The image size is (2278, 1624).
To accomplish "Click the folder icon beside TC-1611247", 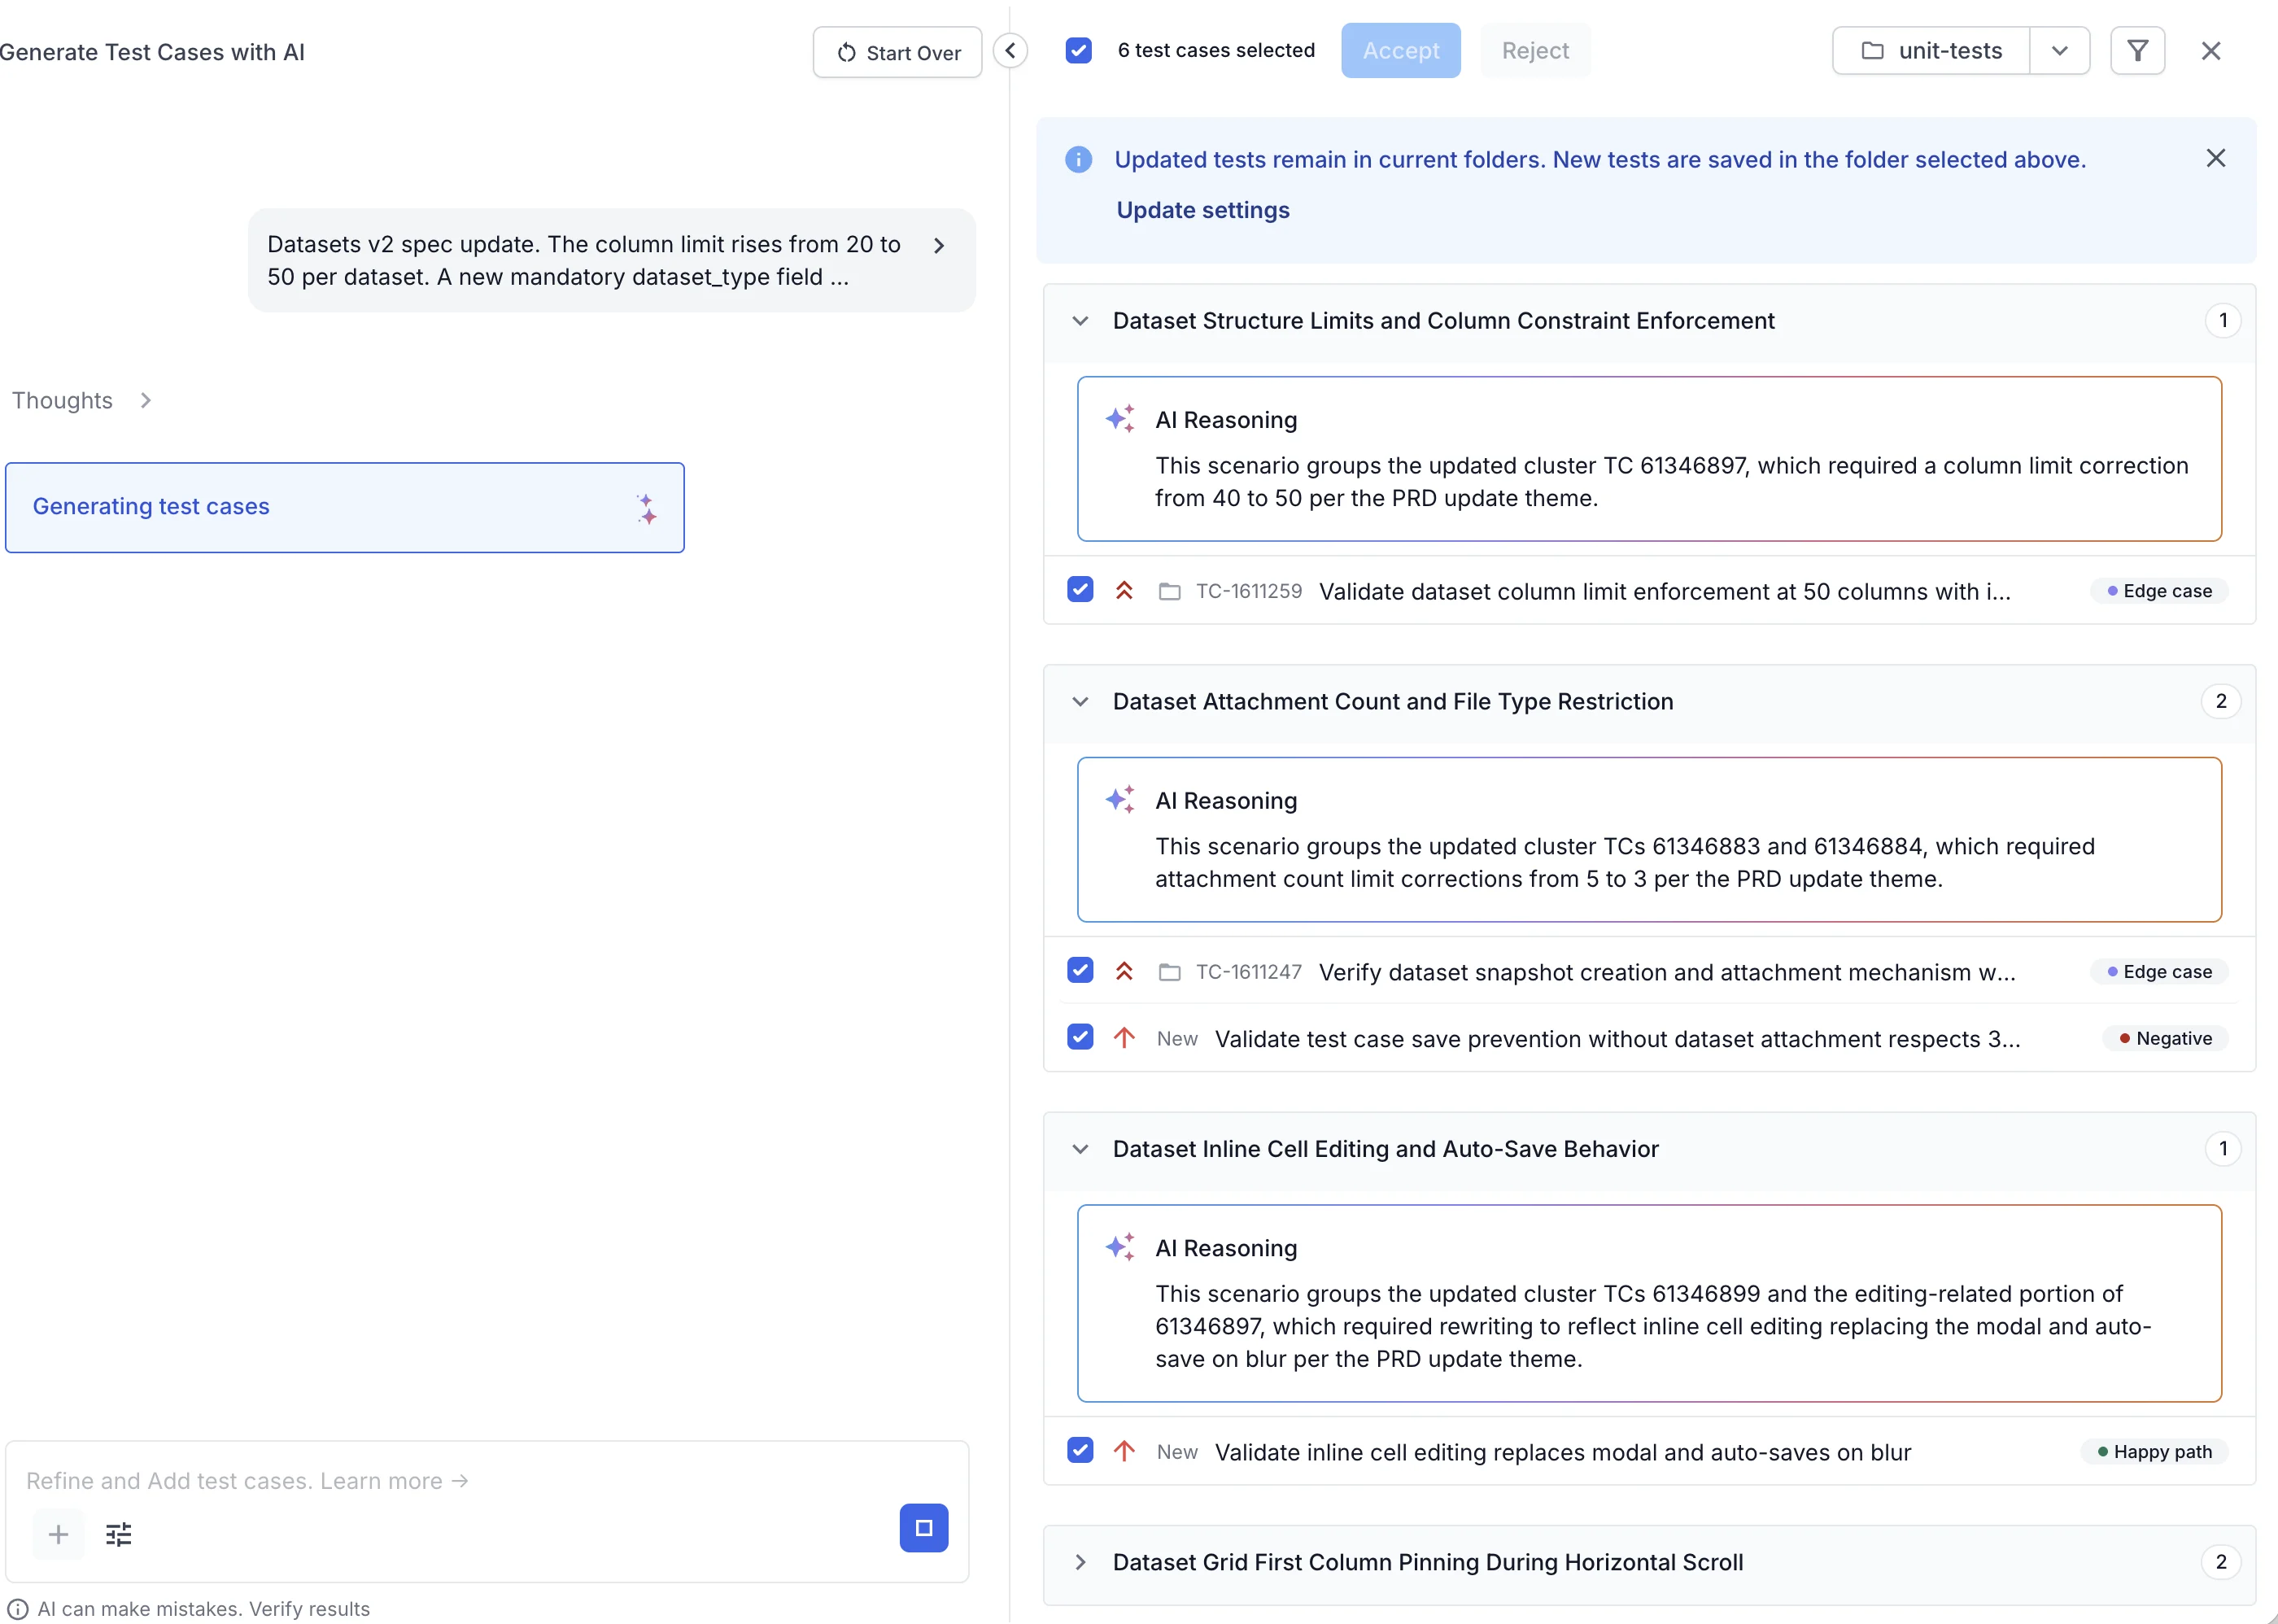I will pyautogui.click(x=1169, y=972).
